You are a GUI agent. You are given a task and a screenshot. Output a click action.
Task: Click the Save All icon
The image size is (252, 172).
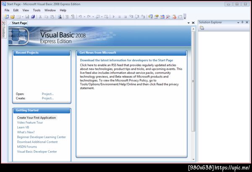point(33,16)
